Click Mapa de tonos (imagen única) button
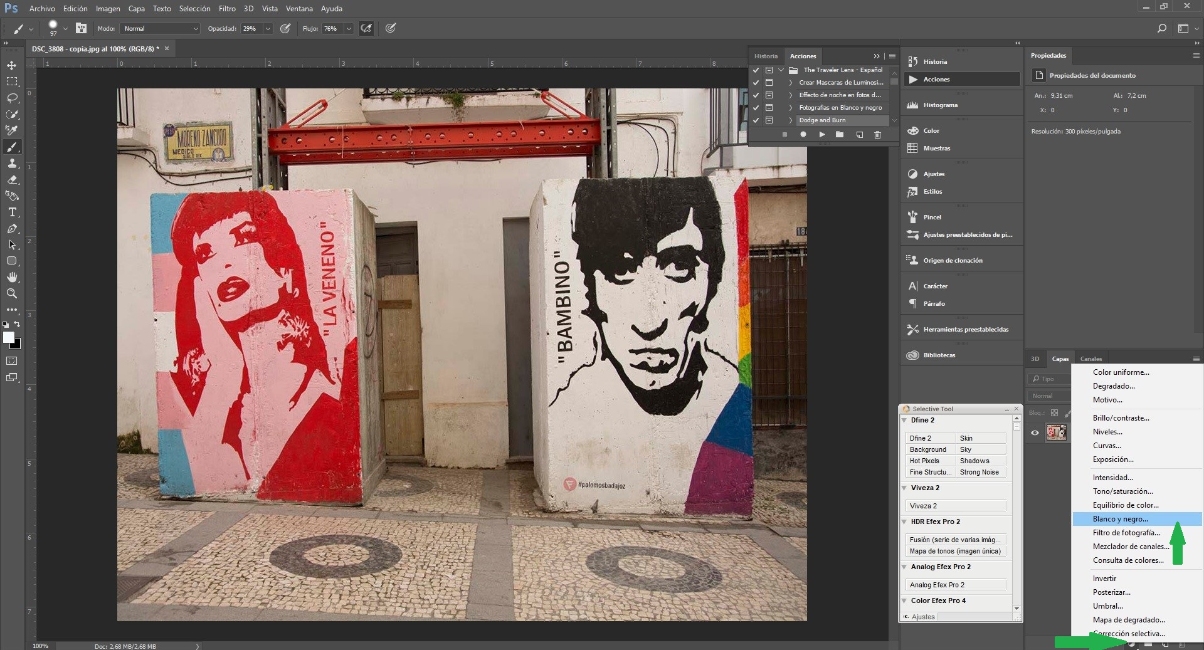 [x=956, y=551]
